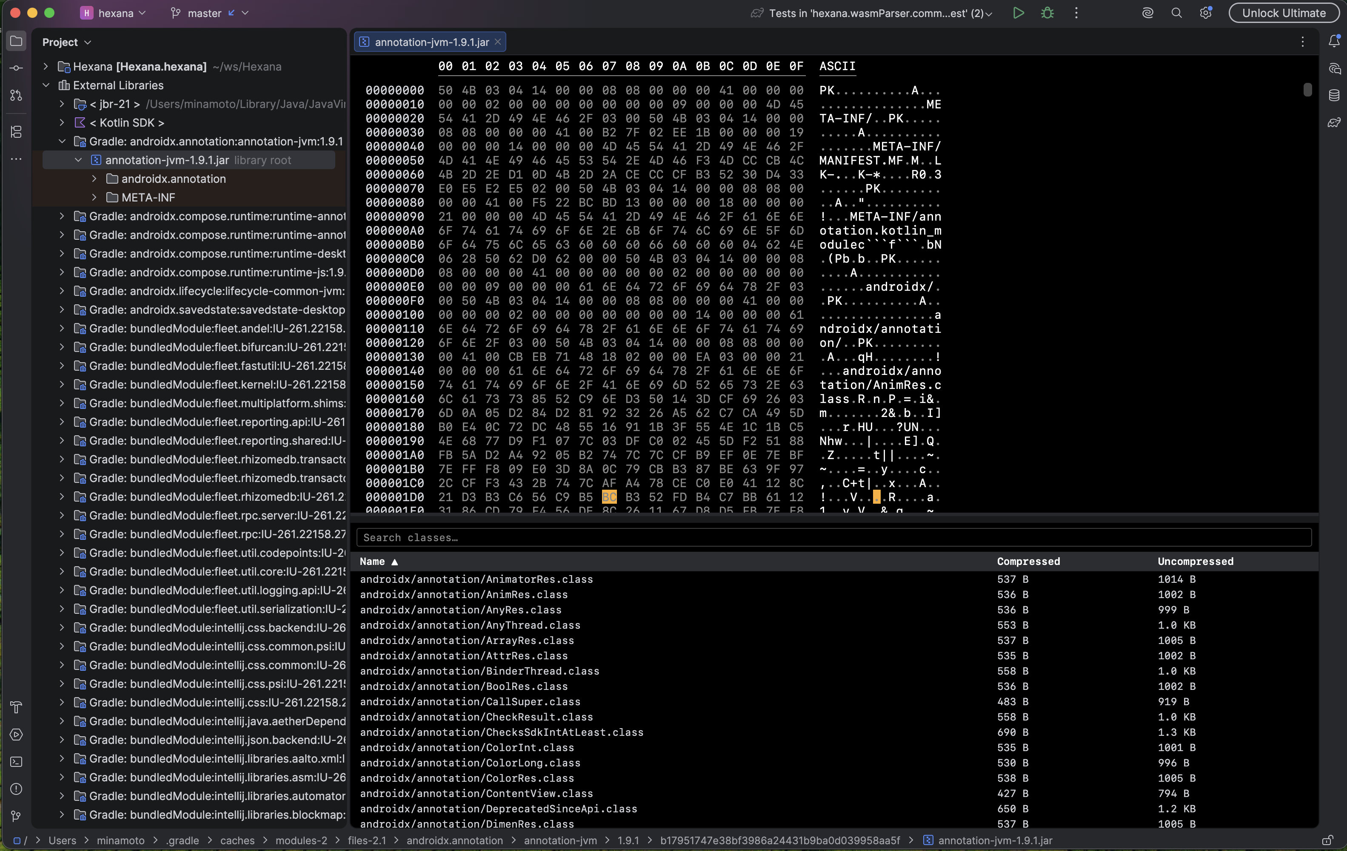Run the selected test configuration
Image resolution: width=1347 pixels, height=851 pixels.
click(x=1018, y=13)
